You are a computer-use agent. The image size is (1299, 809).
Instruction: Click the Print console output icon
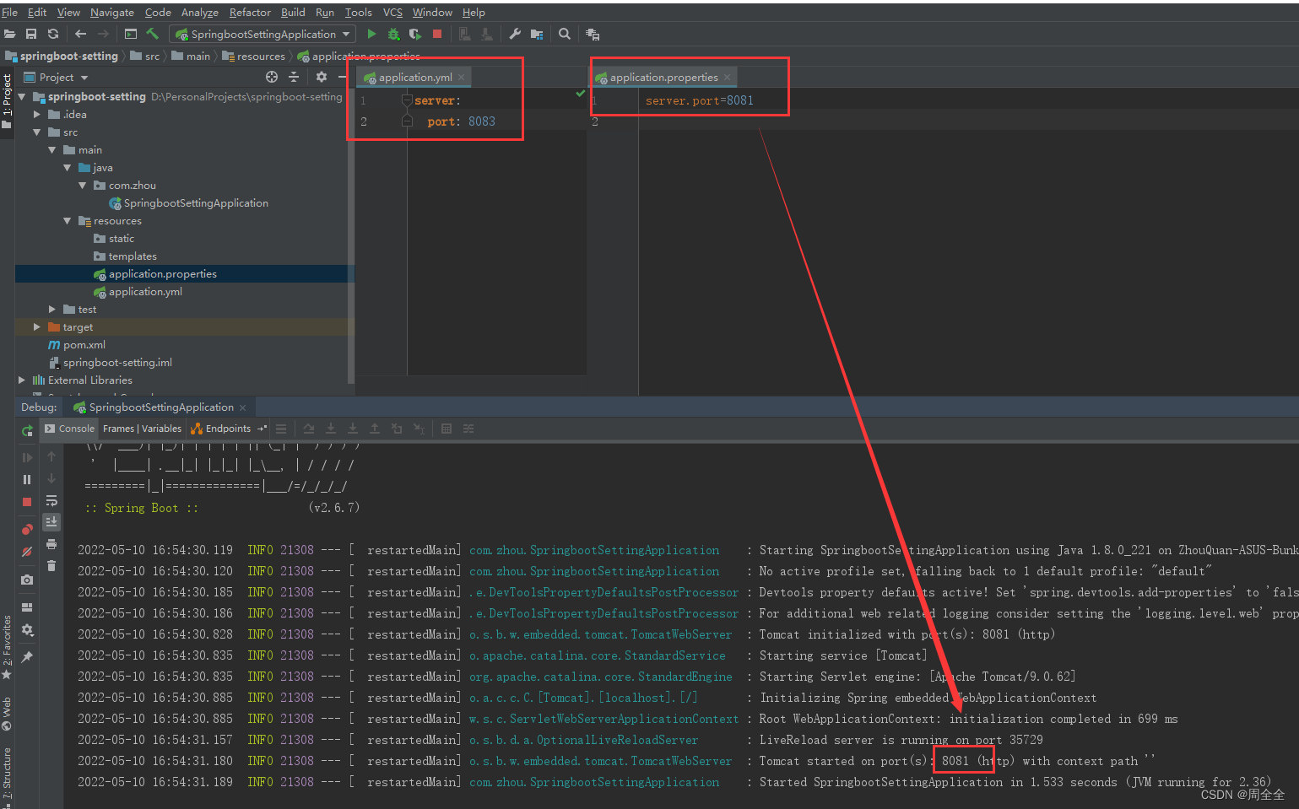[51, 544]
